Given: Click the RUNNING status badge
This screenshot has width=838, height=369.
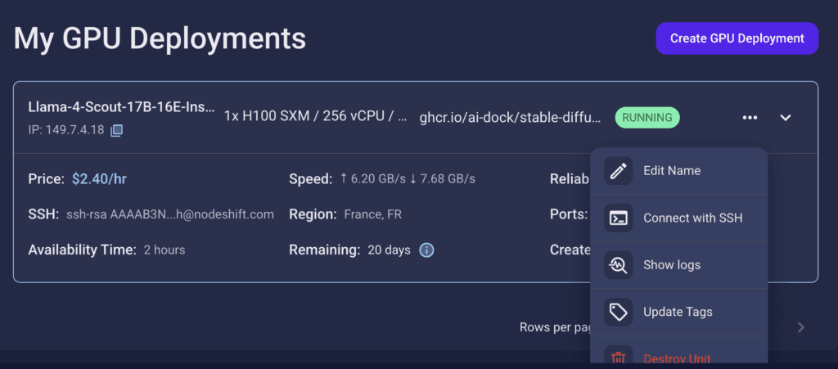Looking at the screenshot, I should tap(647, 118).
